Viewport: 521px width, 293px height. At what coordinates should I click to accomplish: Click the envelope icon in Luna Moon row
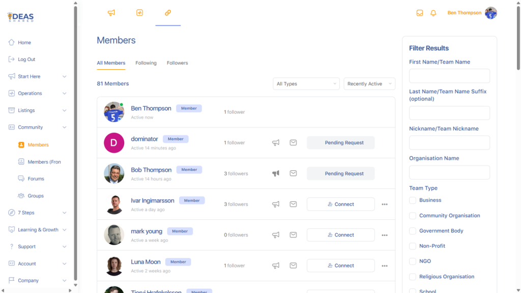tap(293, 266)
